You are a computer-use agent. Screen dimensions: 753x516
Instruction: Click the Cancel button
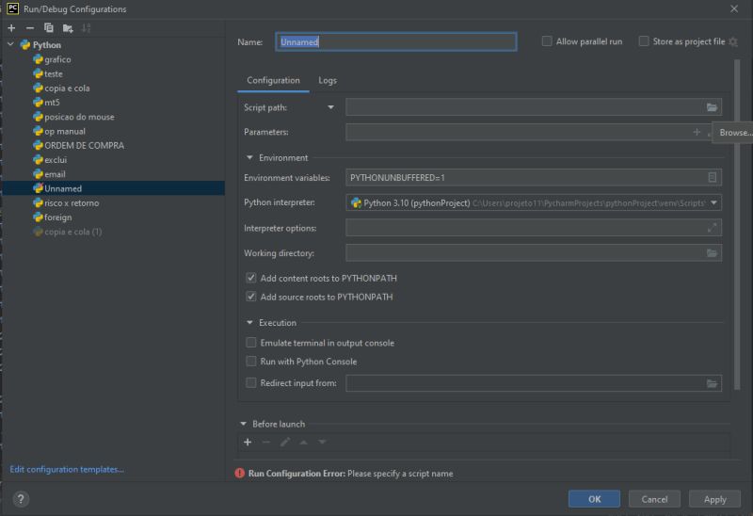click(654, 499)
